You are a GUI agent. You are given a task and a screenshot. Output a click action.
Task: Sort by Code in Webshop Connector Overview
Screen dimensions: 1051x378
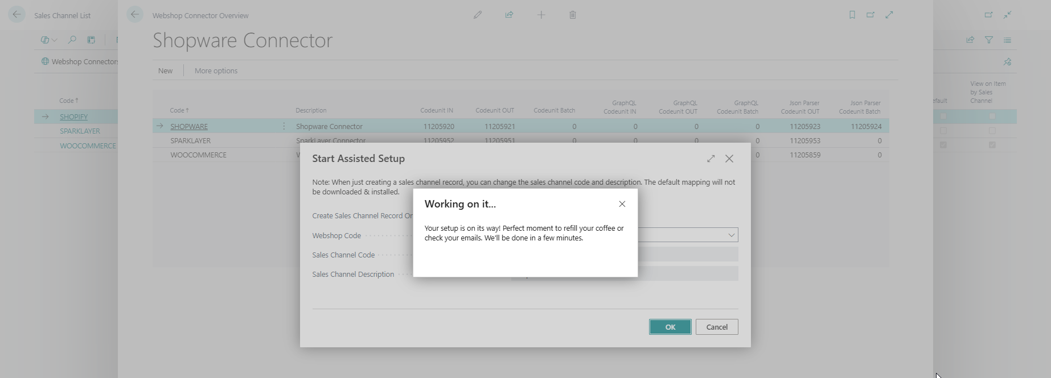point(179,110)
